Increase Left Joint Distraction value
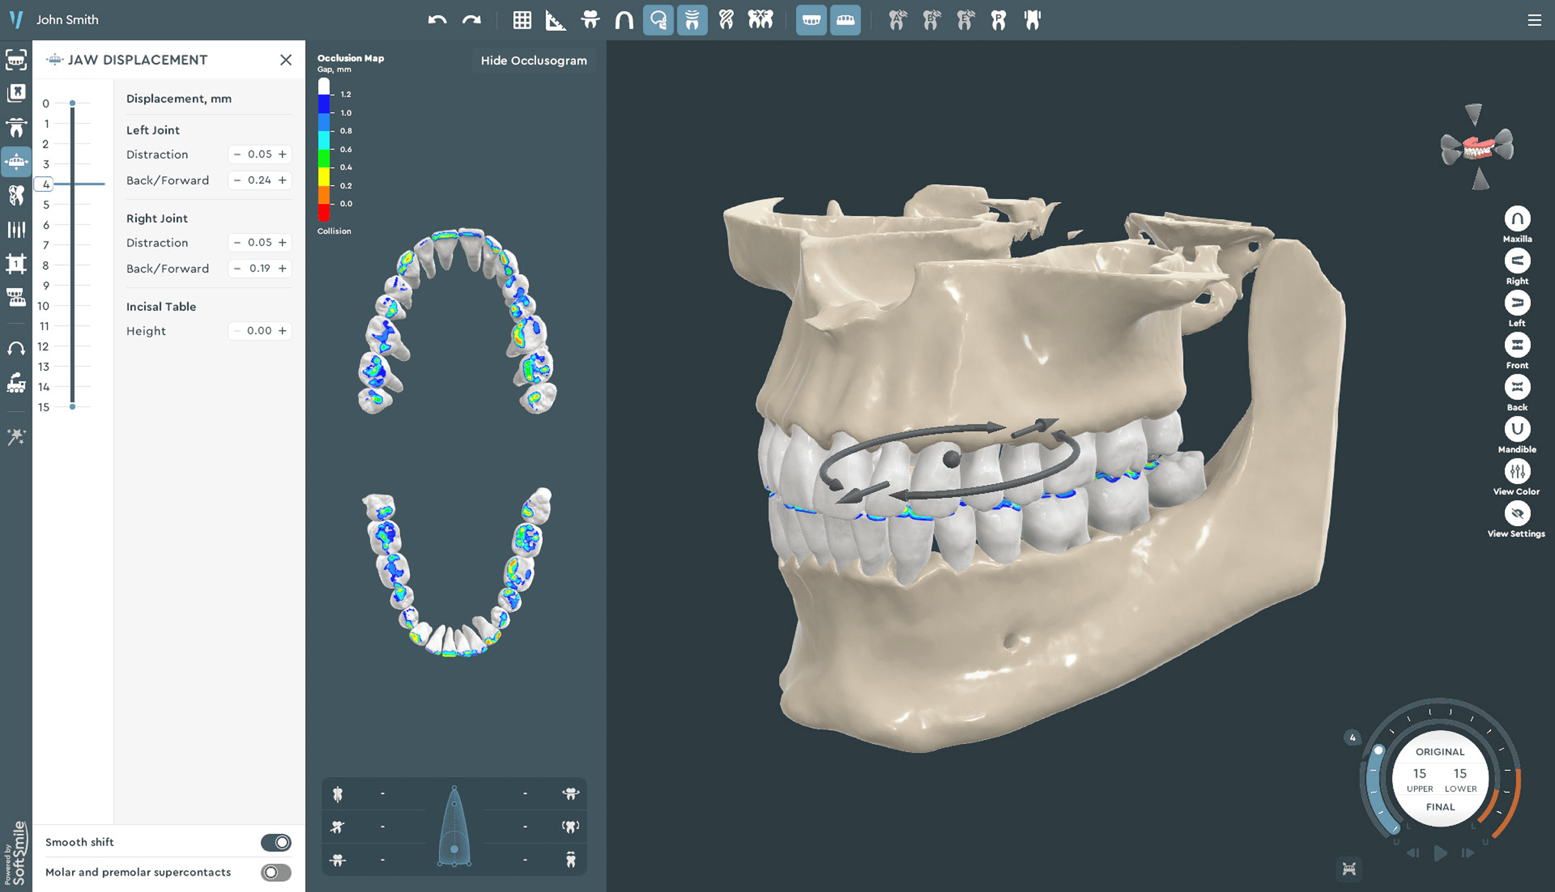This screenshot has width=1555, height=892. (282, 154)
